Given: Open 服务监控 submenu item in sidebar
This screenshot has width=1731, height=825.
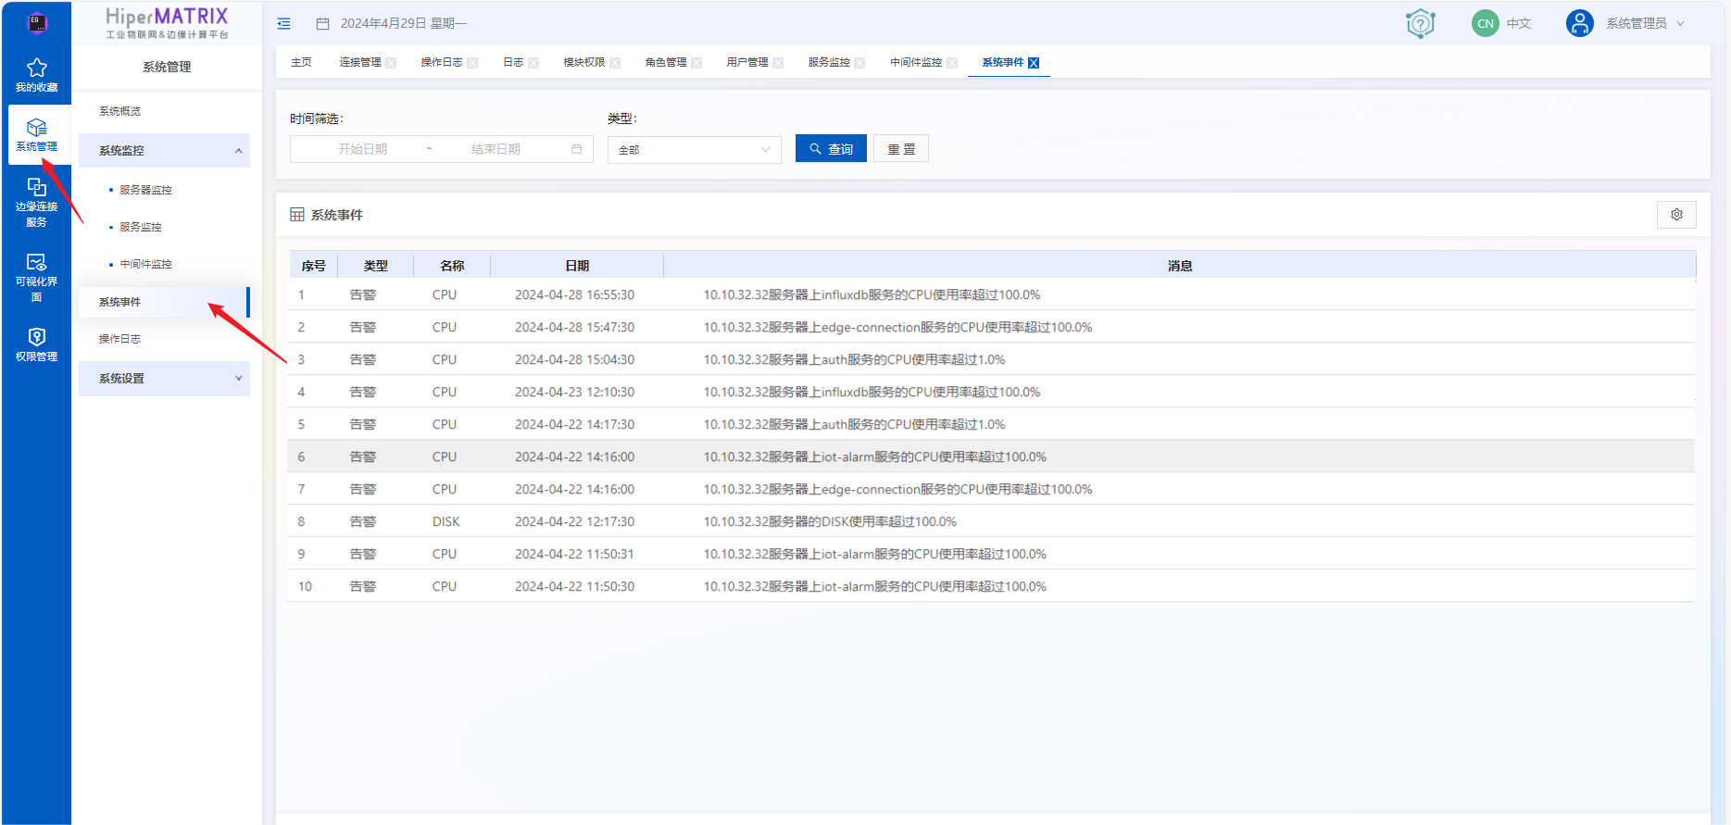Looking at the screenshot, I should point(141,227).
